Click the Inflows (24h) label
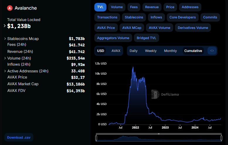 coord(19,64)
